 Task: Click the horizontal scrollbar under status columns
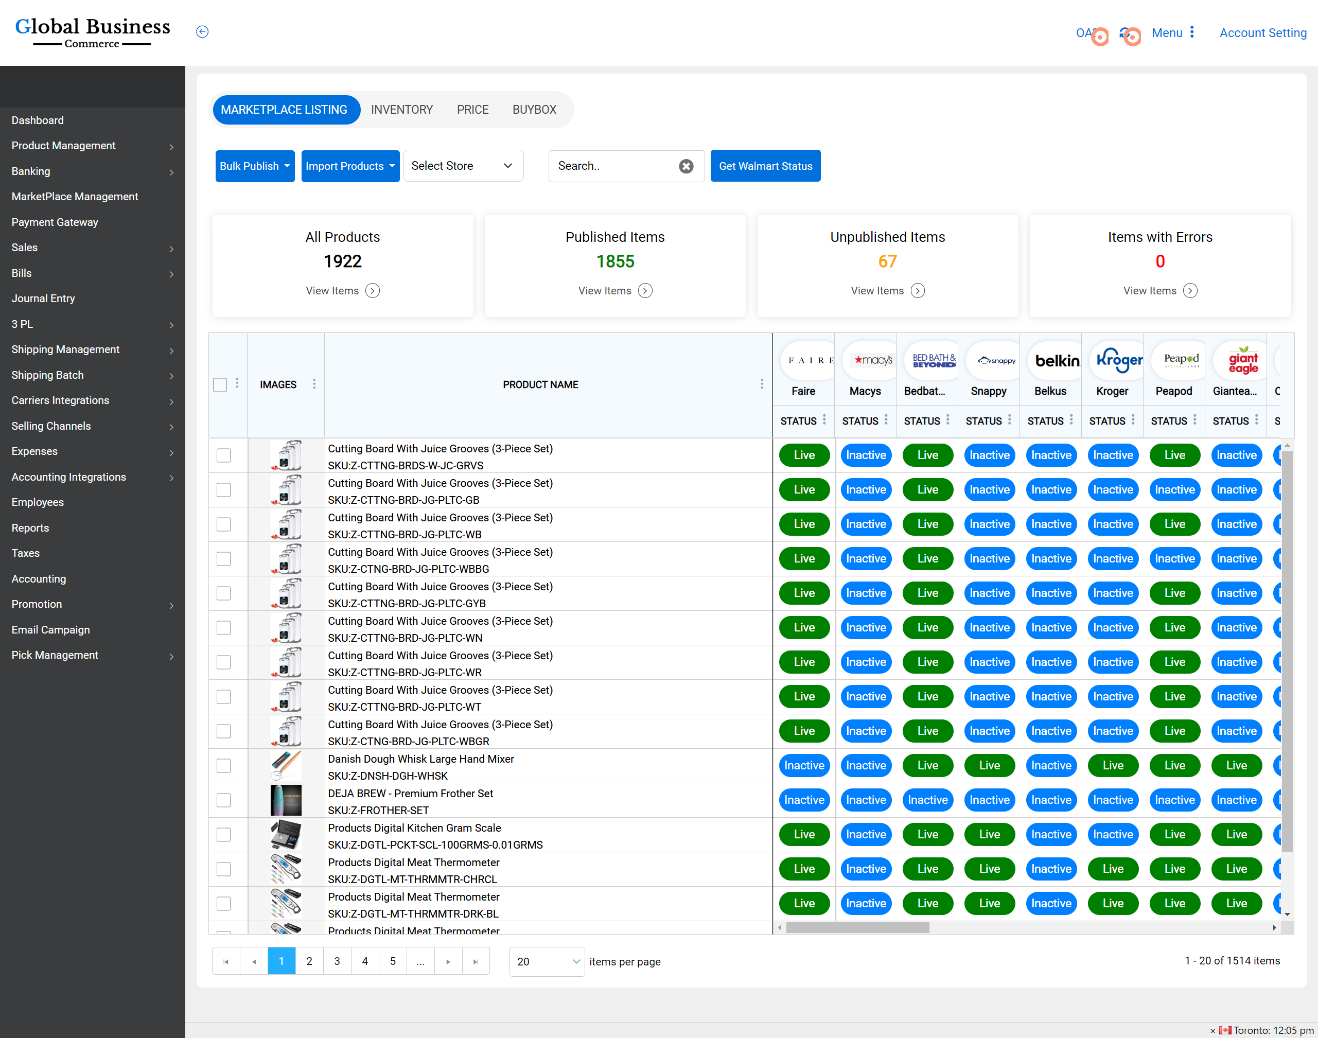coord(857,927)
